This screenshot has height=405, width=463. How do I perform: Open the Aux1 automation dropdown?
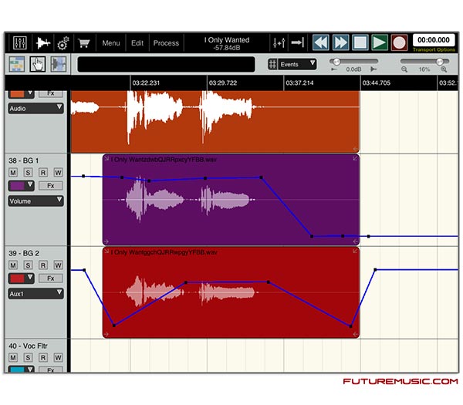tap(35, 294)
